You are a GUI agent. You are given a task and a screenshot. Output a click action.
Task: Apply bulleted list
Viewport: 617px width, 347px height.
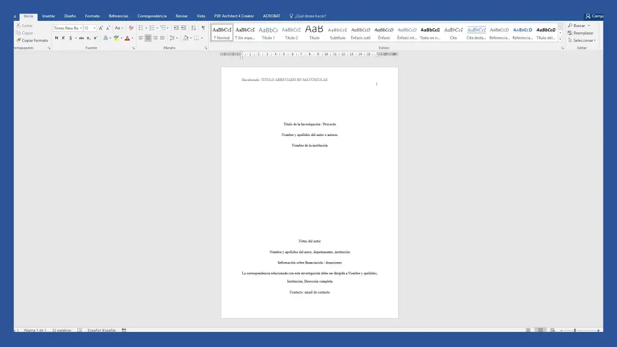tap(141, 28)
